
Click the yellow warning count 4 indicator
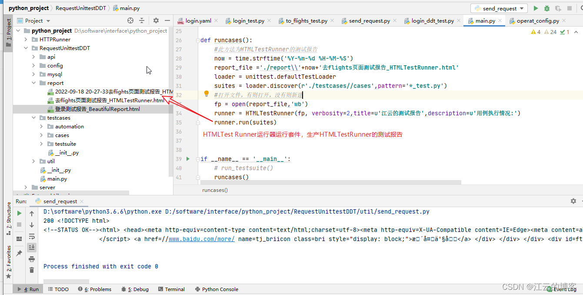pos(536,32)
